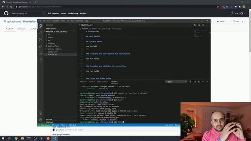Click the Fork button on GitHub
This screenshot has height=141, width=251.
[236, 22]
